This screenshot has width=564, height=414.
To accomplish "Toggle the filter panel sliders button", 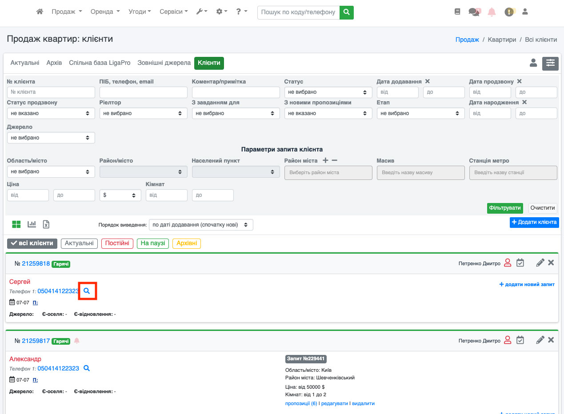I will 550,64.
